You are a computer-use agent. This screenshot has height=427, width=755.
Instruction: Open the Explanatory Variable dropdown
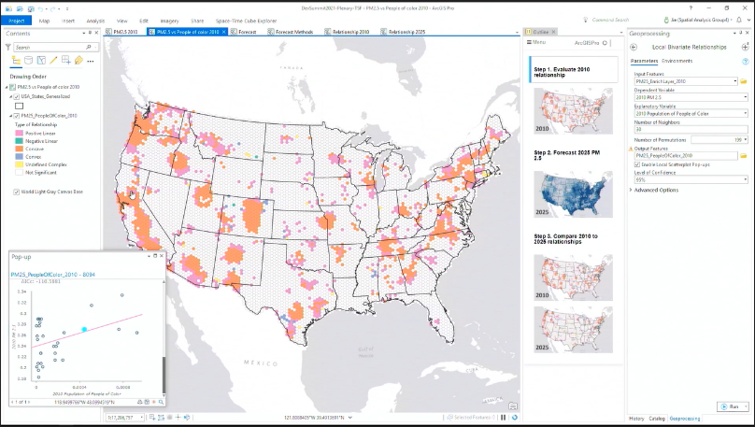[x=745, y=114]
